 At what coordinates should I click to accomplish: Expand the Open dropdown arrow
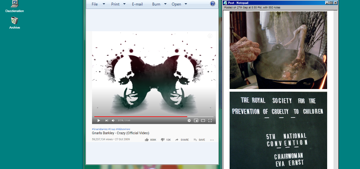tap(186, 4)
